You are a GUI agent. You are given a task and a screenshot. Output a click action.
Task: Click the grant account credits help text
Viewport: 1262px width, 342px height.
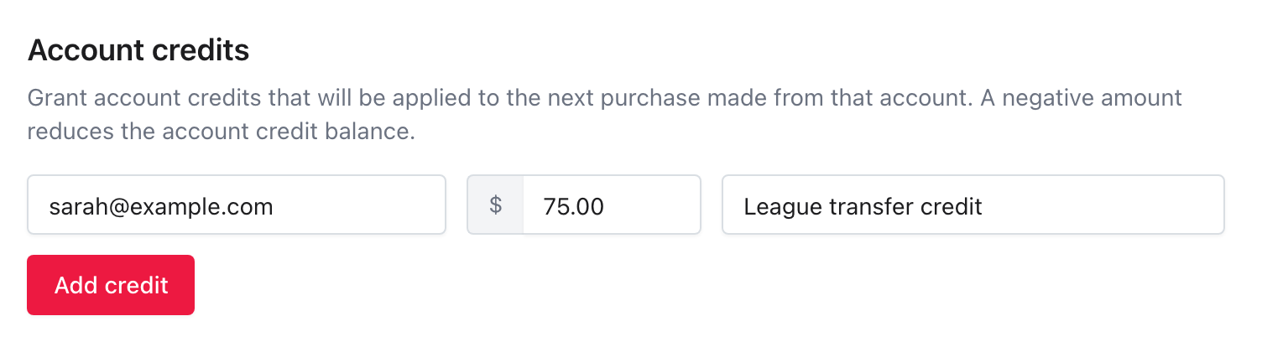(x=604, y=115)
